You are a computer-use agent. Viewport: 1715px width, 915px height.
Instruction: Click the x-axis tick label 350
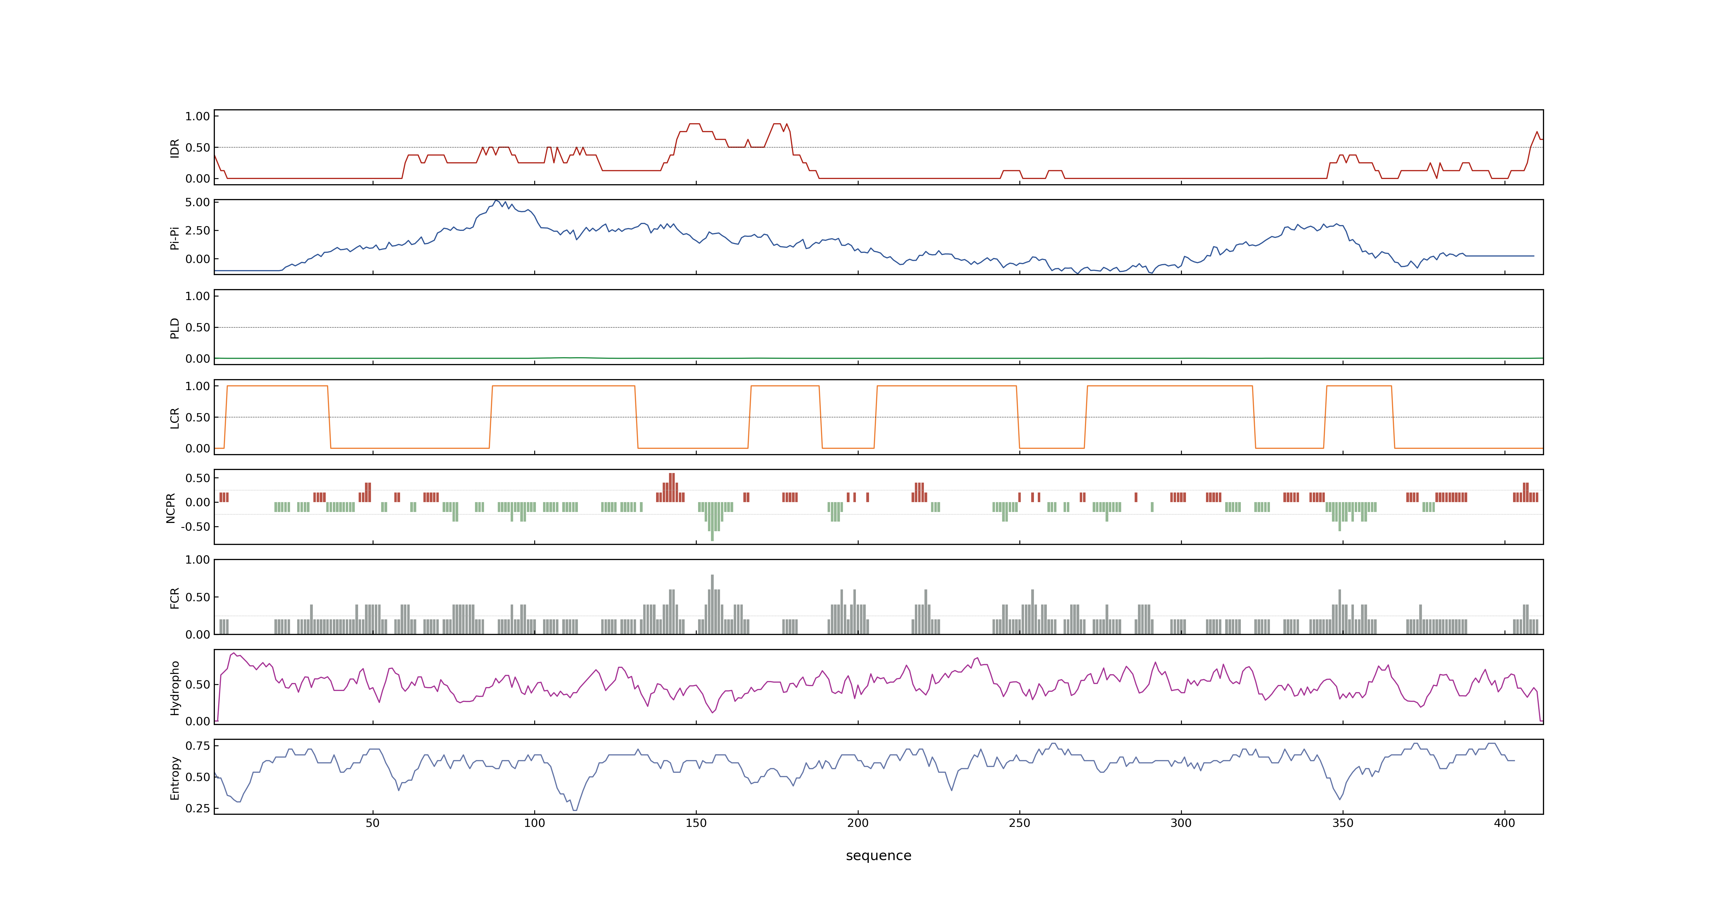point(1343,823)
